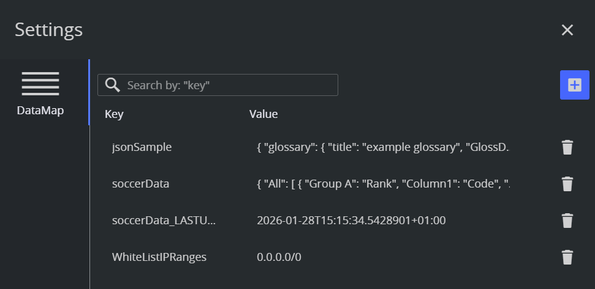Click the 2026-01-28 timestamp value
Screen dimensions: 595x289
[351, 221]
